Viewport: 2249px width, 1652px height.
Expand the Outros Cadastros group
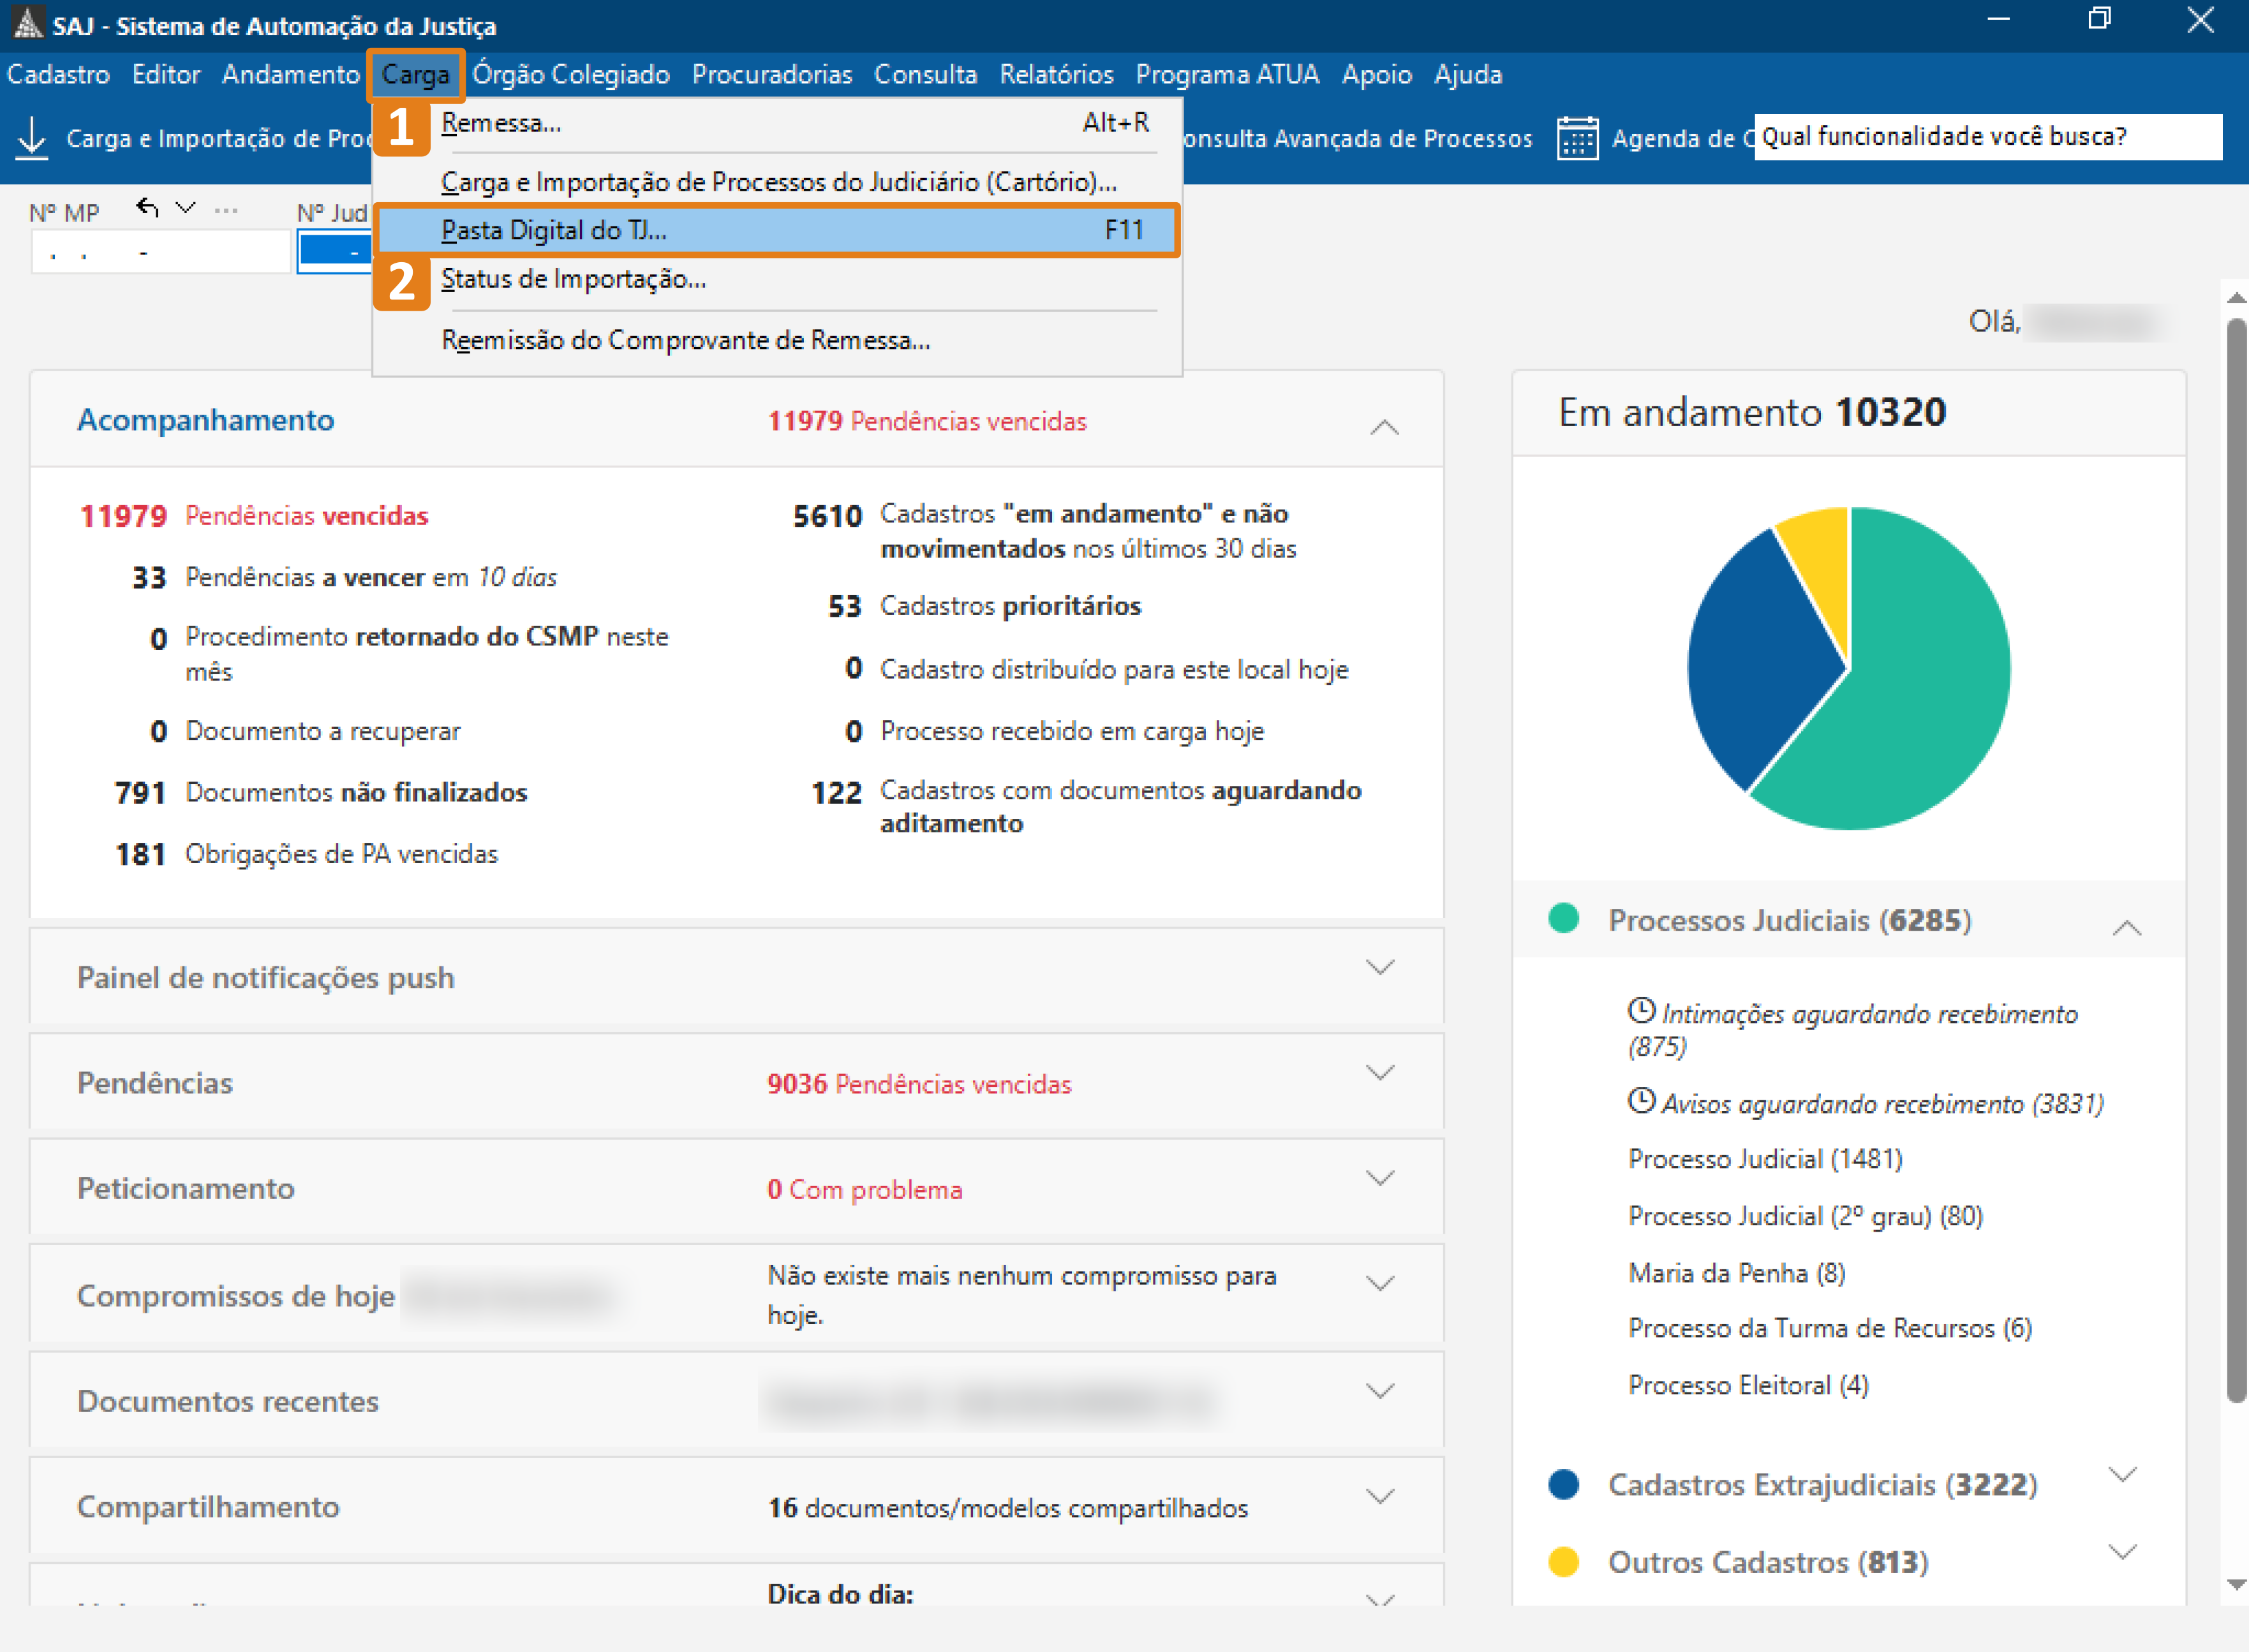coord(2122,1552)
